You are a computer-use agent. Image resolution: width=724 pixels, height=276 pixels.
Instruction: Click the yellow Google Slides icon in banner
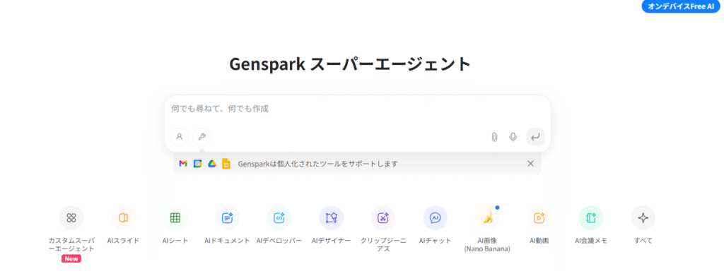[x=226, y=164]
